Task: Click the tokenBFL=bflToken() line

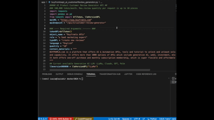Action: click(60, 32)
